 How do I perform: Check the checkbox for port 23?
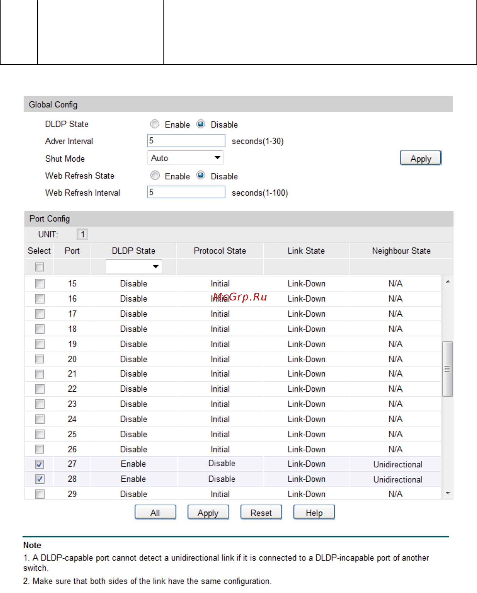pos(40,404)
